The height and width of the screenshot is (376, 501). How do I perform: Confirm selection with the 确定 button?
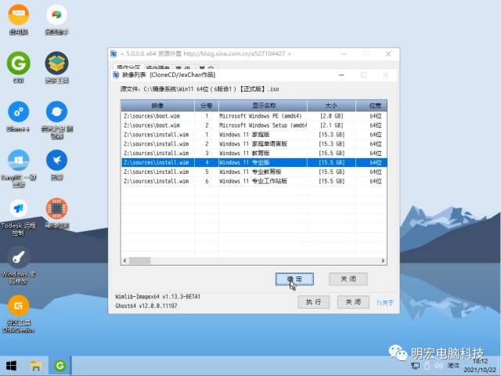point(294,279)
